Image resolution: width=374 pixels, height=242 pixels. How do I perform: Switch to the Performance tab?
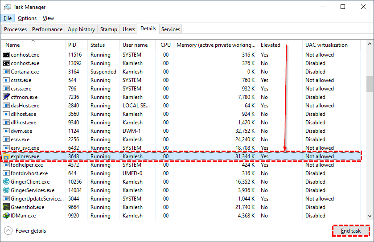tap(47, 29)
